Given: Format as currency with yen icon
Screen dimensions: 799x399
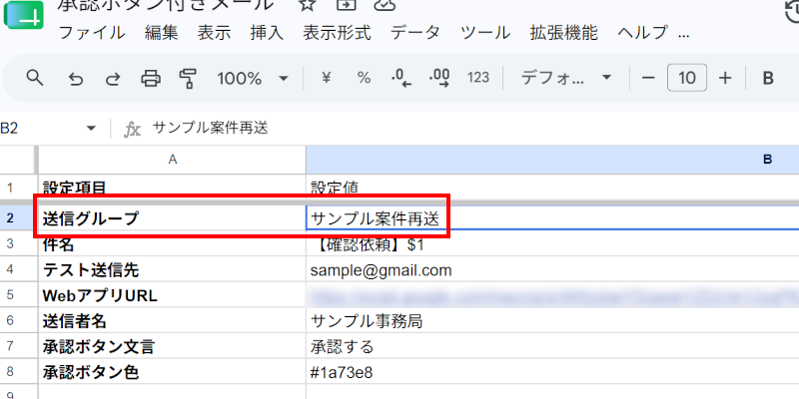Looking at the screenshot, I should [x=327, y=78].
